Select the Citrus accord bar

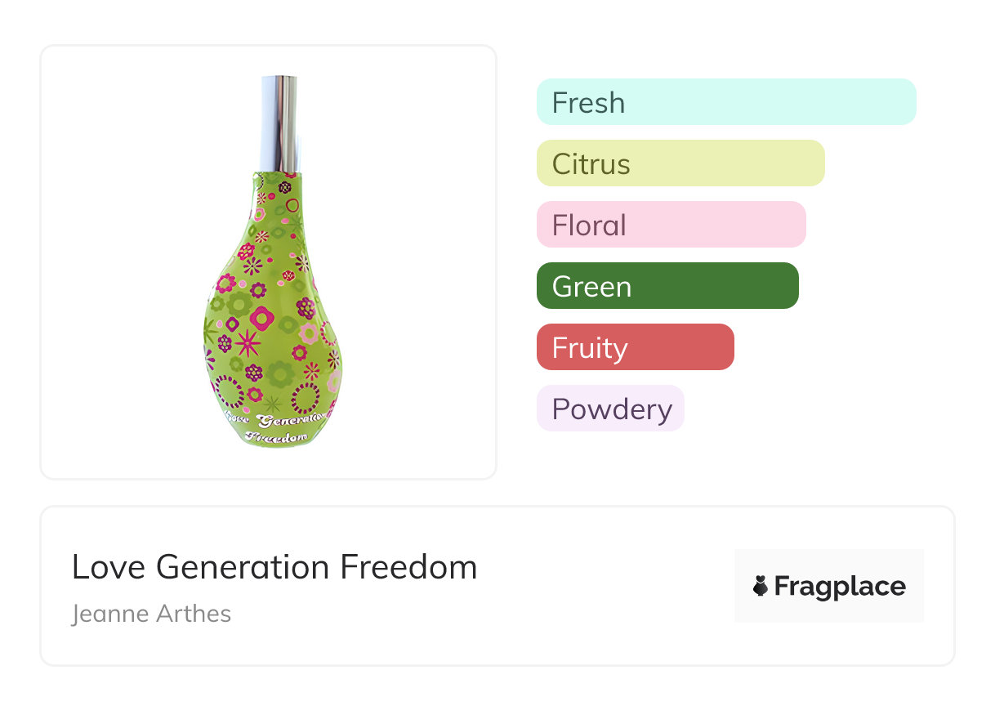(680, 163)
